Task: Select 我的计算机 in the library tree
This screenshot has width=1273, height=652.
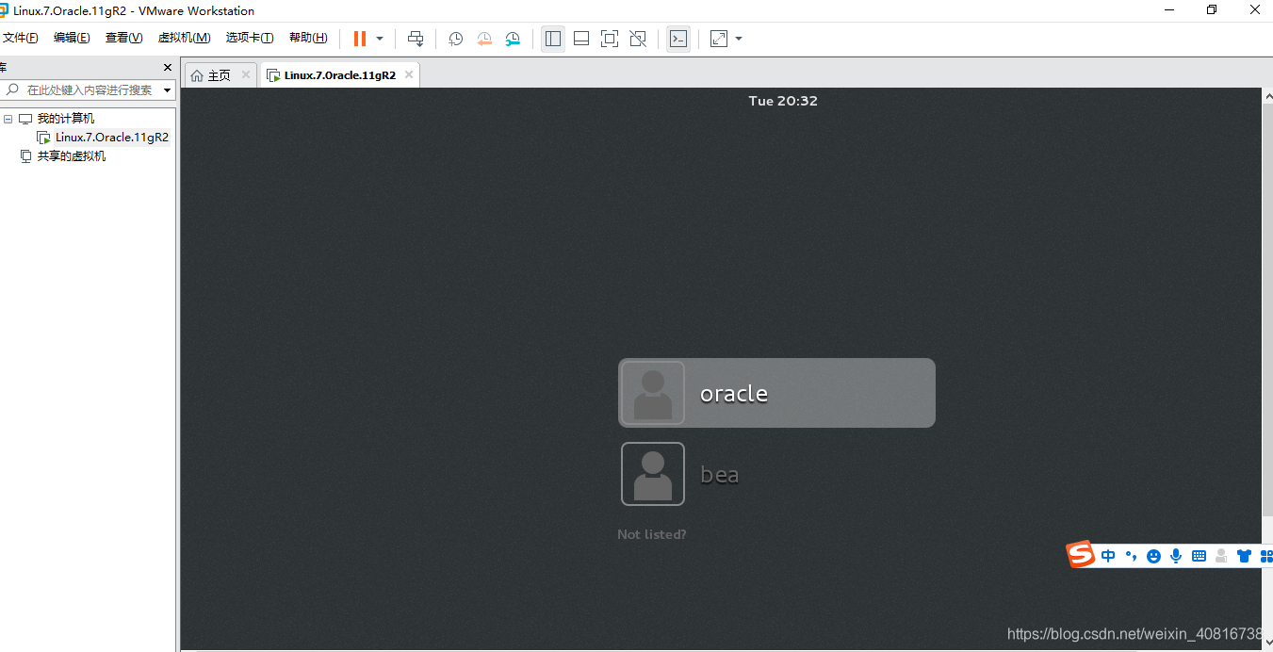Action: click(65, 119)
